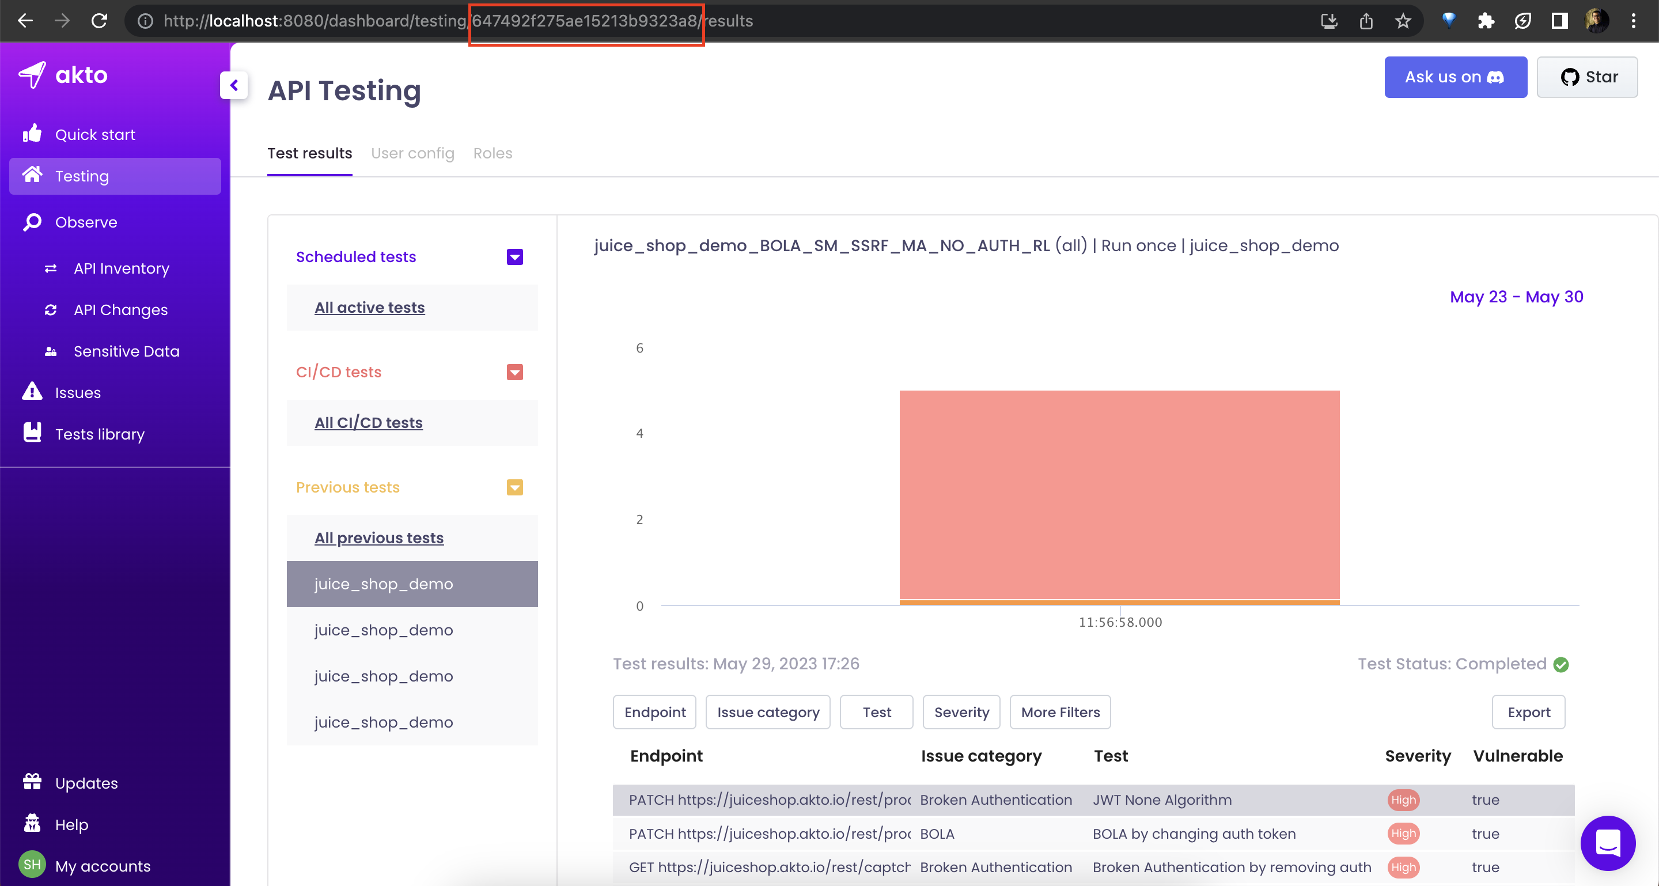Viewport: 1659px width, 886px height.
Task: Open Observe via the magnifier icon
Action: pyautogui.click(x=32, y=221)
